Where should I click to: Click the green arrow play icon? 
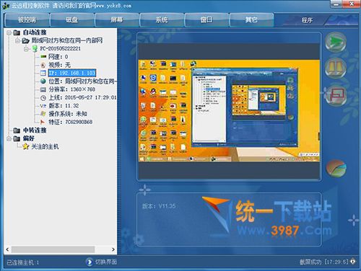click(336, 43)
